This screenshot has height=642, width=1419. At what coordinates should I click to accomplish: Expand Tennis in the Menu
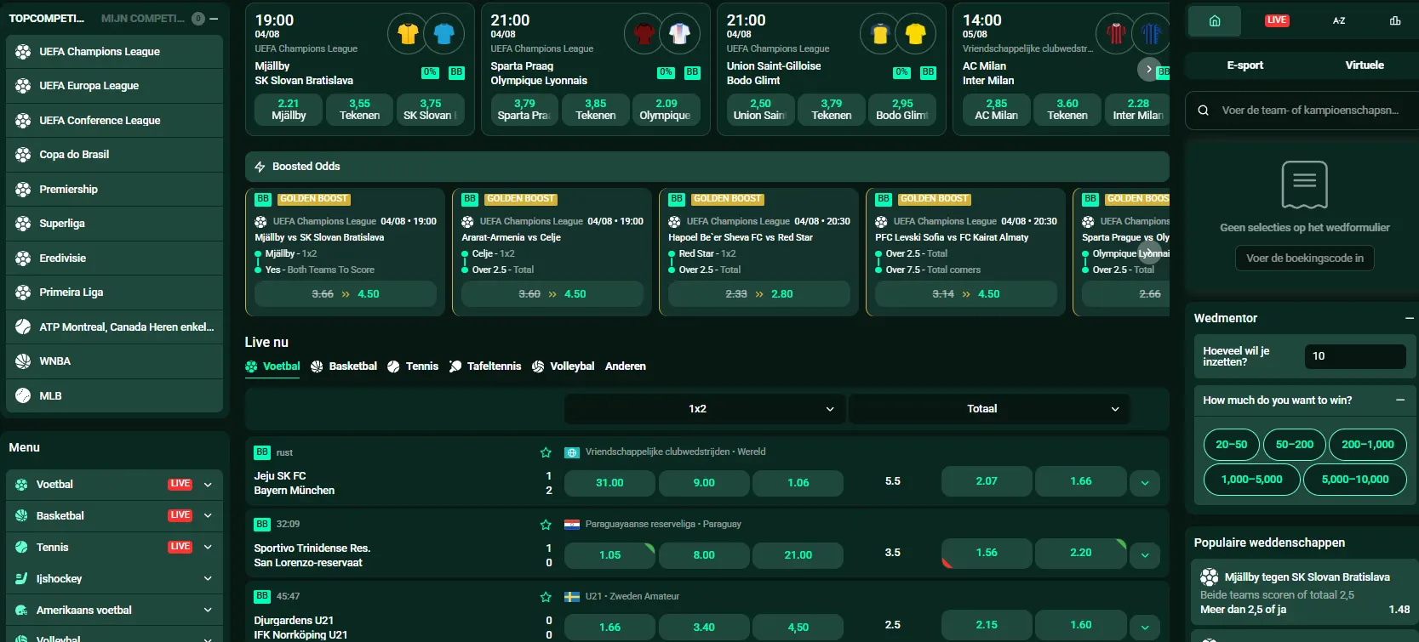tap(208, 548)
